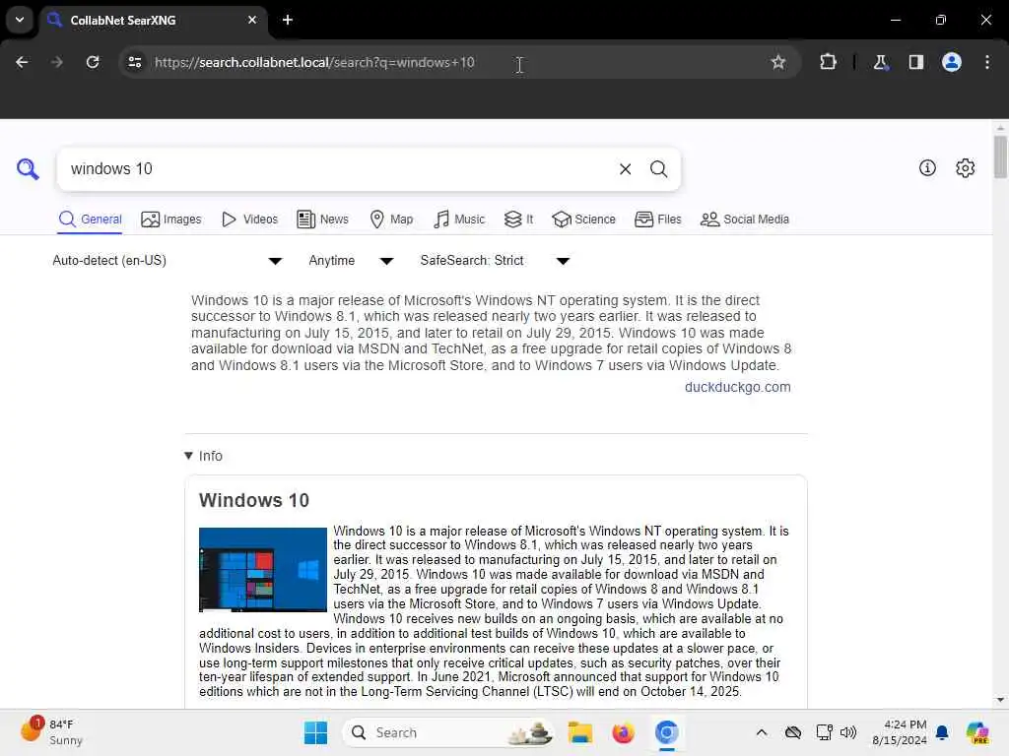
Task: Click the Windows 10 infobox heading
Action: pyautogui.click(x=254, y=500)
